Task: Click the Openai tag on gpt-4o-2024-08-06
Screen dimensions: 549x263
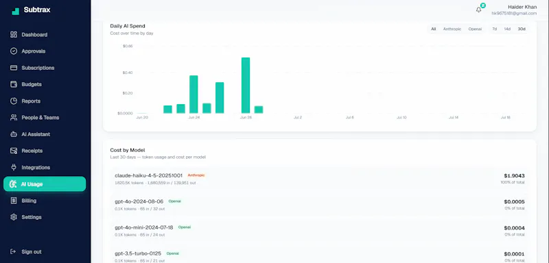Action: tap(175, 201)
